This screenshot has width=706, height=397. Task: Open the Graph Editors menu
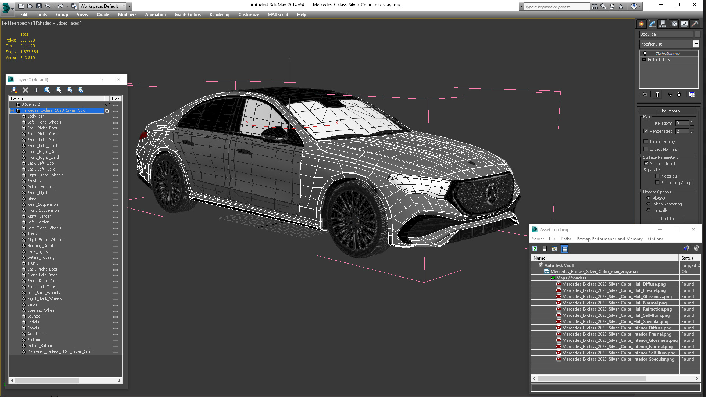point(188,15)
